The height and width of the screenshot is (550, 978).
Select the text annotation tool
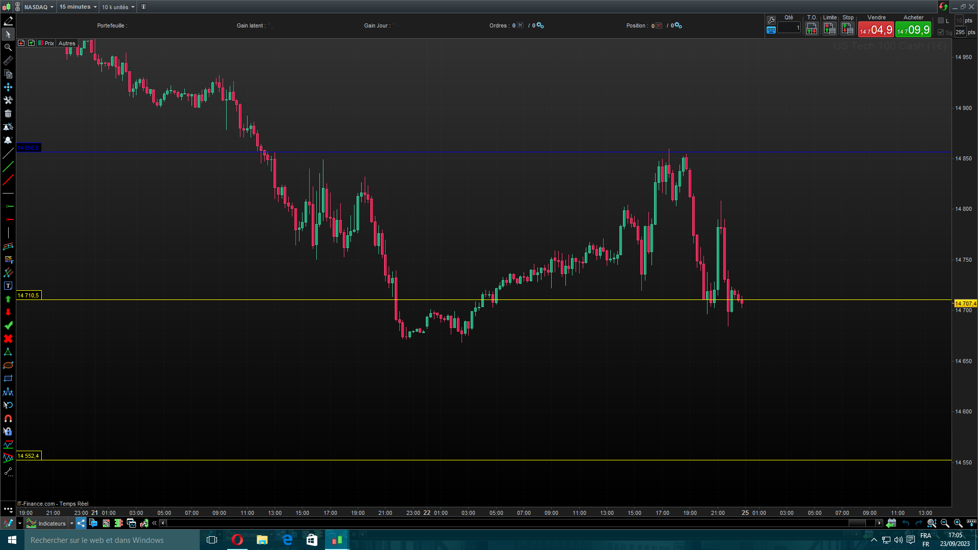pos(8,286)
